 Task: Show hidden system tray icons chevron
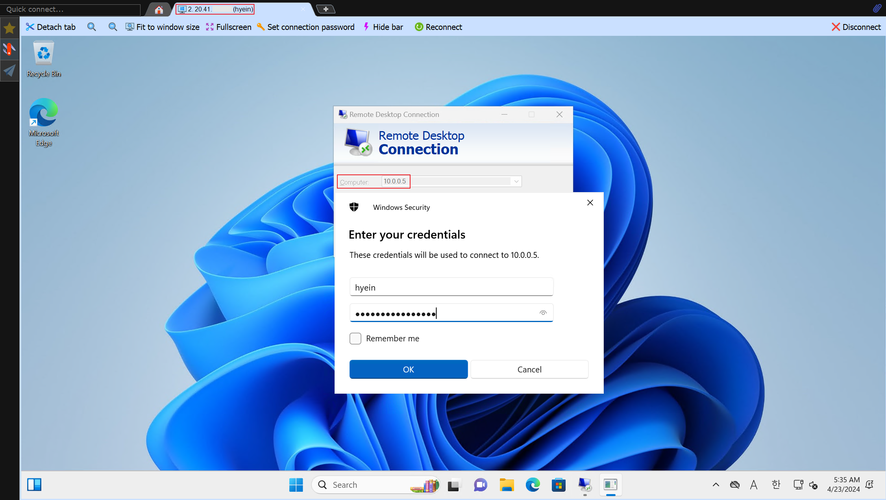(716, 485)
